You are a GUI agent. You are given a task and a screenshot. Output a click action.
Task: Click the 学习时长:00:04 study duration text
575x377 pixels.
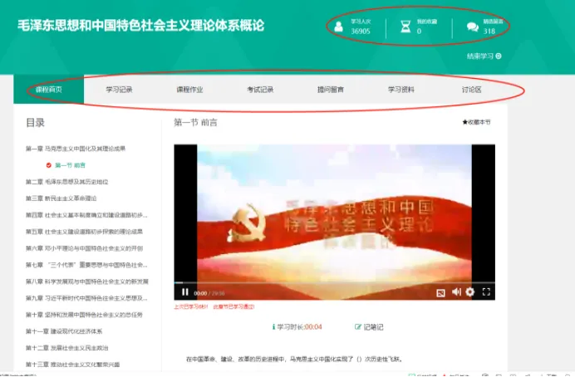point(300,327)
